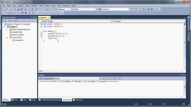
Task: Open the 100 % zoom dropdown
Action: pyautogui.click(x=46, y=71)
